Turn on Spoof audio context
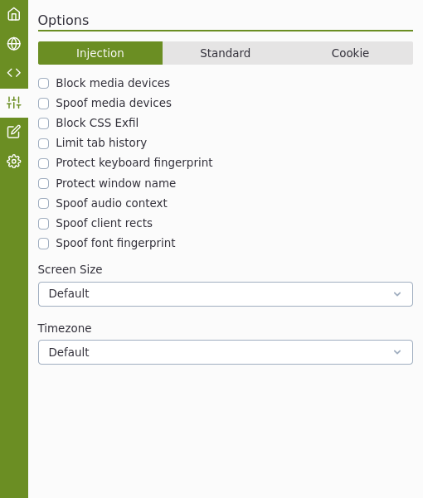Image resolution: width=423 pixels, height=498 pixels. pos(43,204)
